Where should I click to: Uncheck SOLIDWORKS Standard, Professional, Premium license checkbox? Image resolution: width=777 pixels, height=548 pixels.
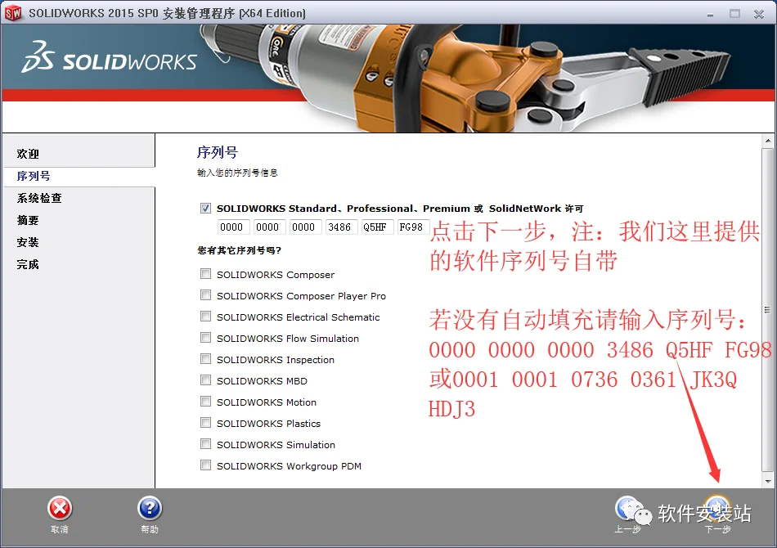pos(205,208)
